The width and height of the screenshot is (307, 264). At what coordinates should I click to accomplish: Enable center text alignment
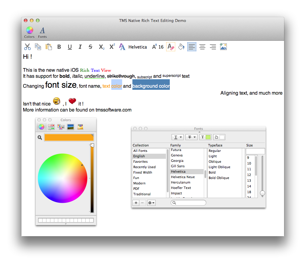(202, 47)
